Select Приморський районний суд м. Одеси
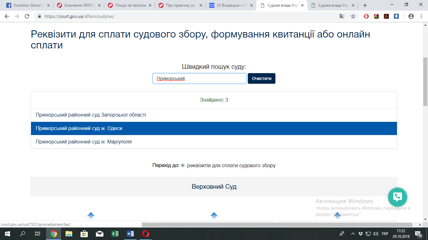The width and height of the screenshot is (428, 240). click(x=214, y=128)
